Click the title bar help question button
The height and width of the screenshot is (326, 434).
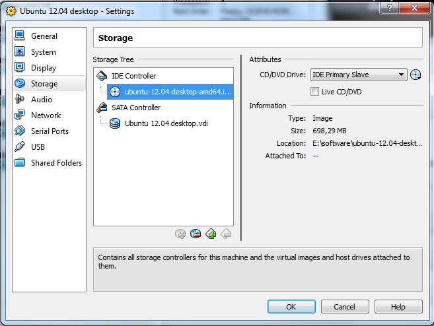coord(390,7)
